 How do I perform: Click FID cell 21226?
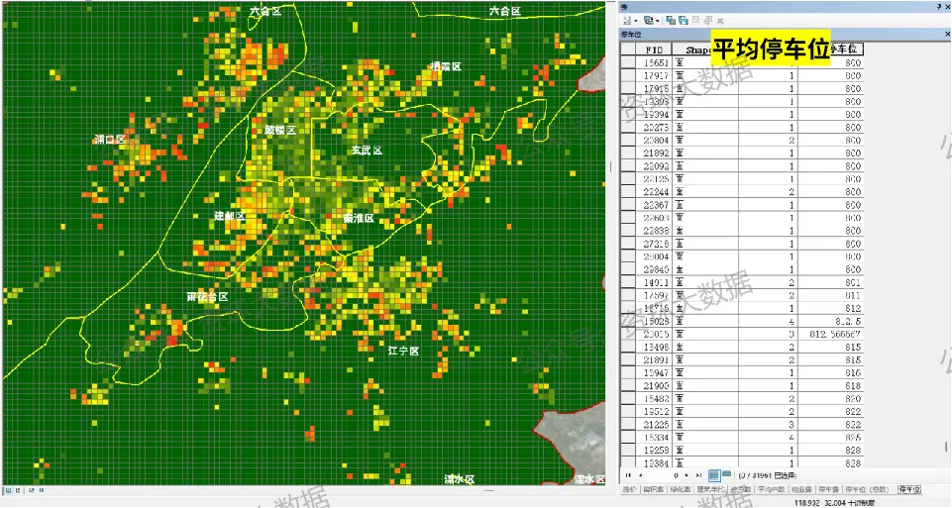[x=656, y=424]
